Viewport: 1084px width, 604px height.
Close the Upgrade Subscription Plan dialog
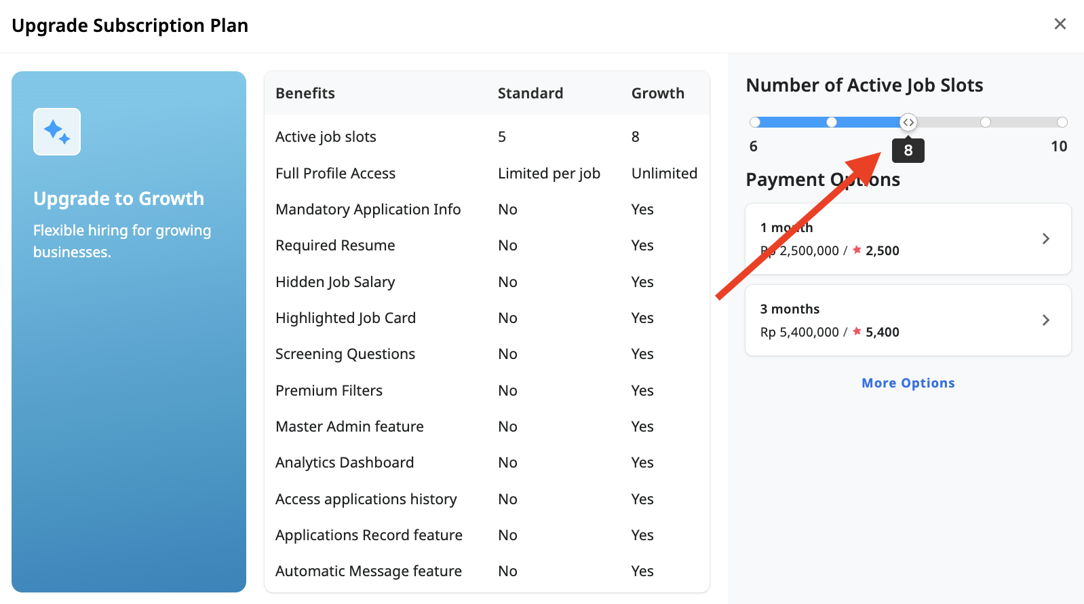(1060, 24)
